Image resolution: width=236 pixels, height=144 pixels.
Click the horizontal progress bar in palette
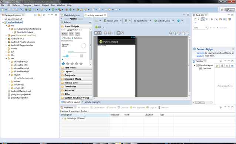[77, 52]
